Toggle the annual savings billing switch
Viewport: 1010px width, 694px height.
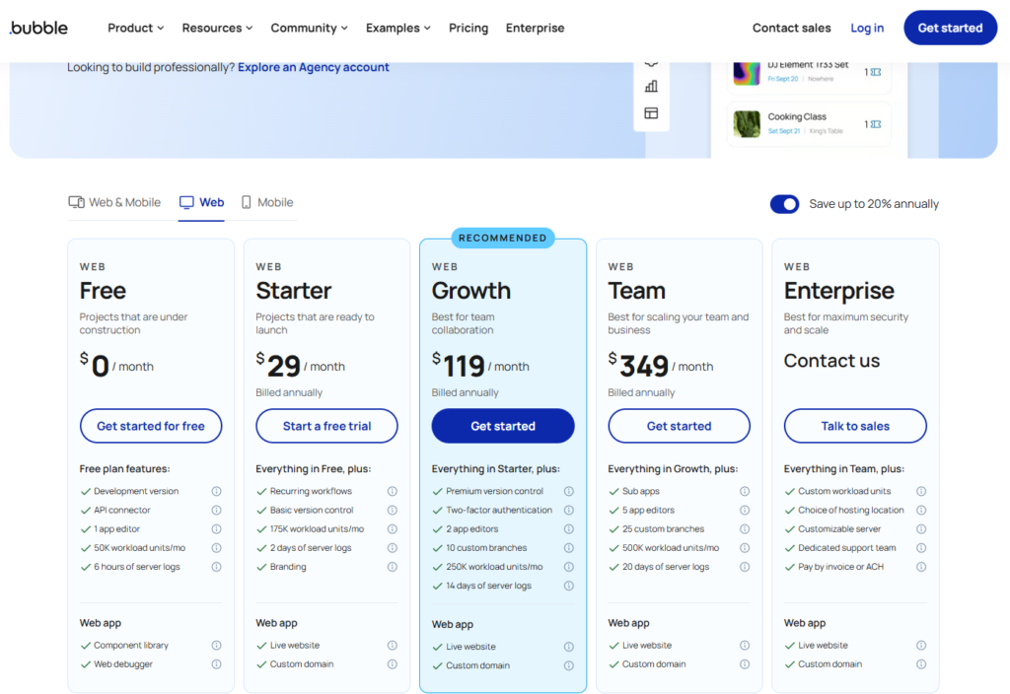[x=785, y=204]
